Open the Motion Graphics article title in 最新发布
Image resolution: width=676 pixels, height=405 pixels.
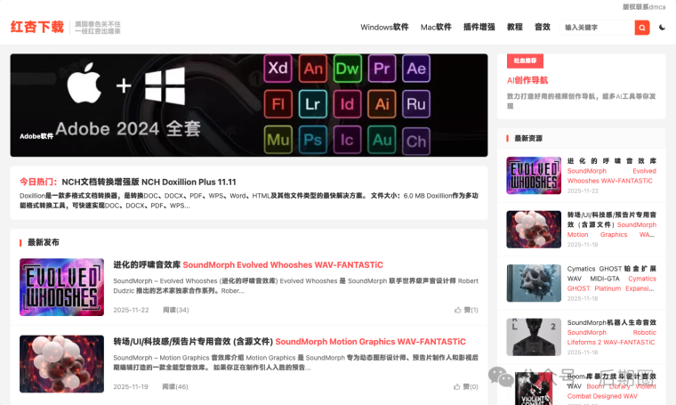pos(289,342)
